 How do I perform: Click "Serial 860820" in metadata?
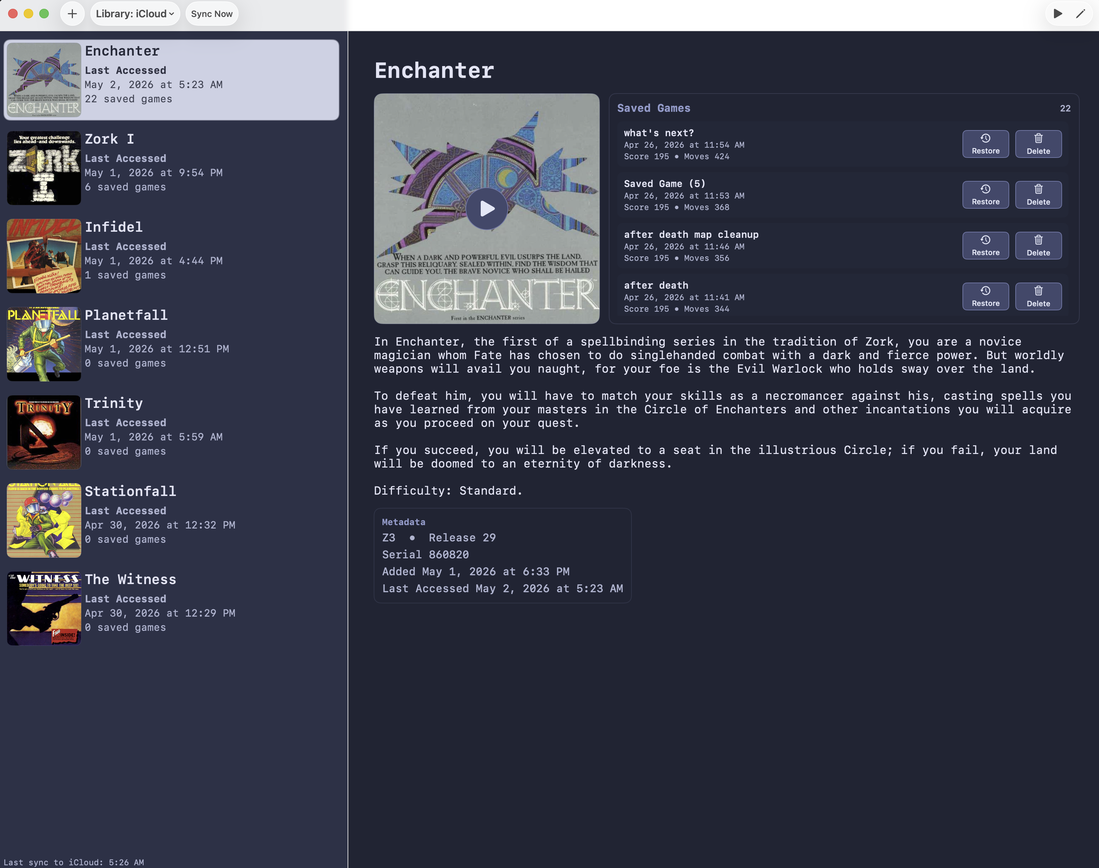(x=425, y=554)
